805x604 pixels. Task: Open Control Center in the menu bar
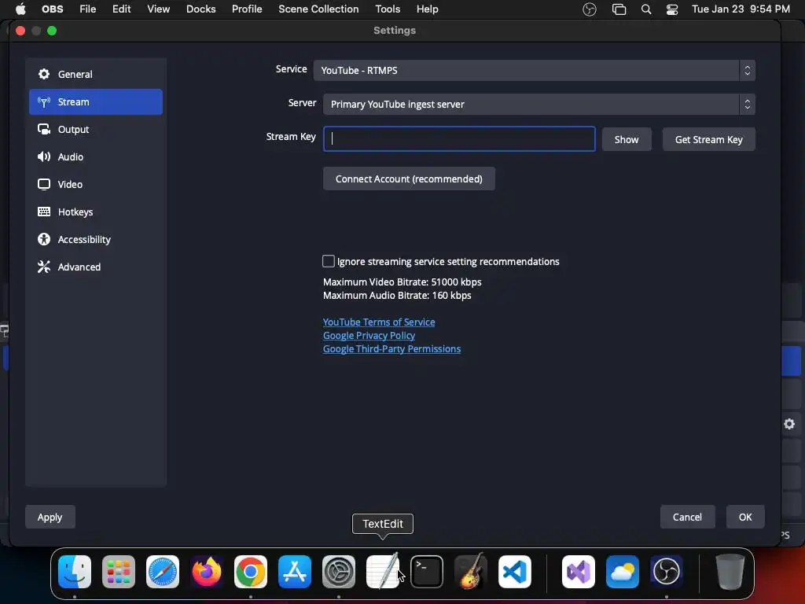(672, 9)
